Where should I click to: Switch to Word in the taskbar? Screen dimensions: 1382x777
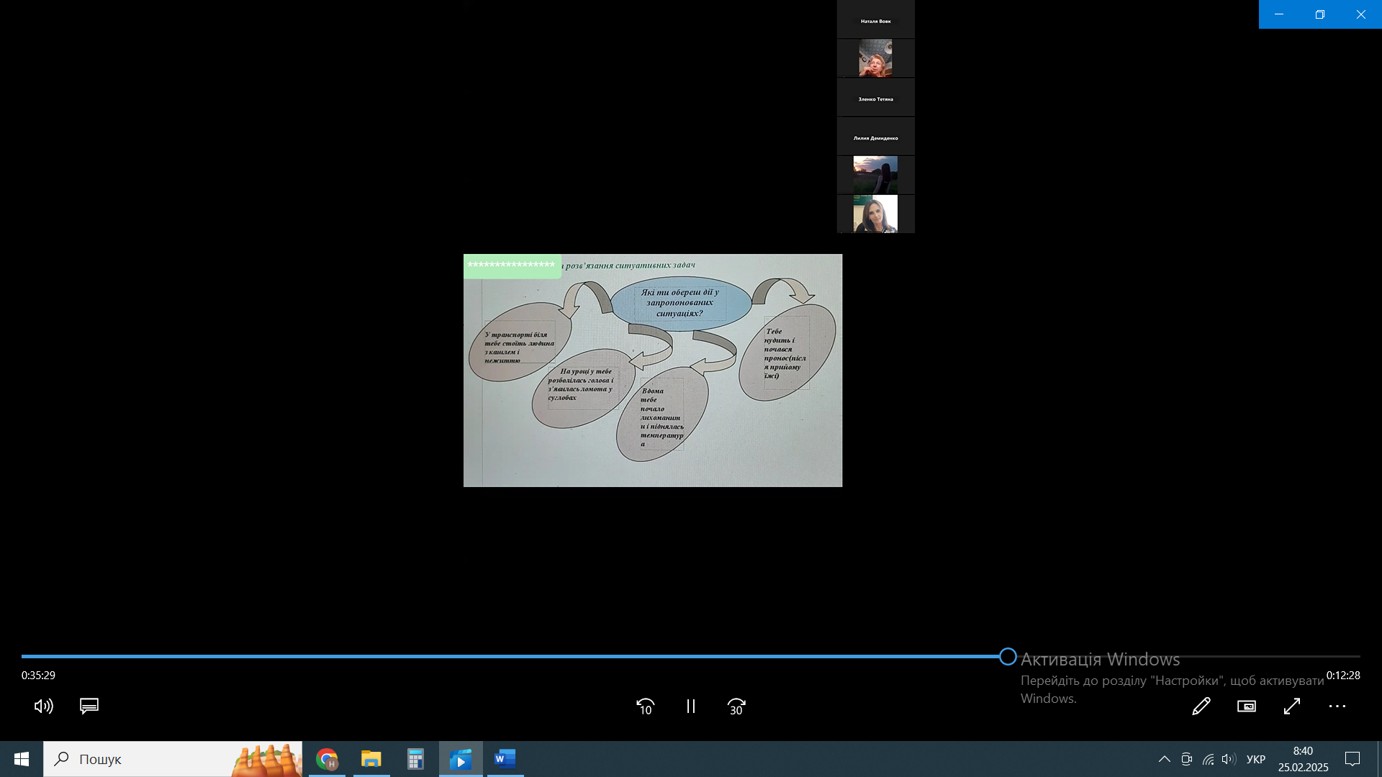point(505,759)
